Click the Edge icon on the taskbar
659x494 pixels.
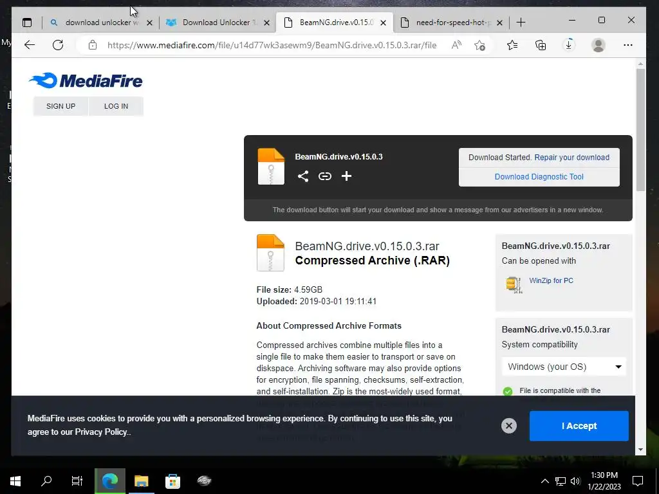point(110,480)
